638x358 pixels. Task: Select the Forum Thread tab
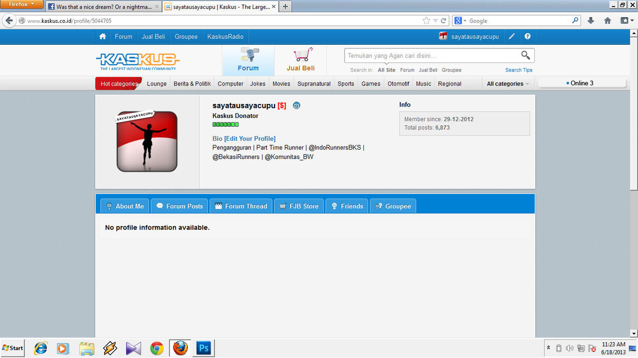pyautogui.click(x=241, y=206)
